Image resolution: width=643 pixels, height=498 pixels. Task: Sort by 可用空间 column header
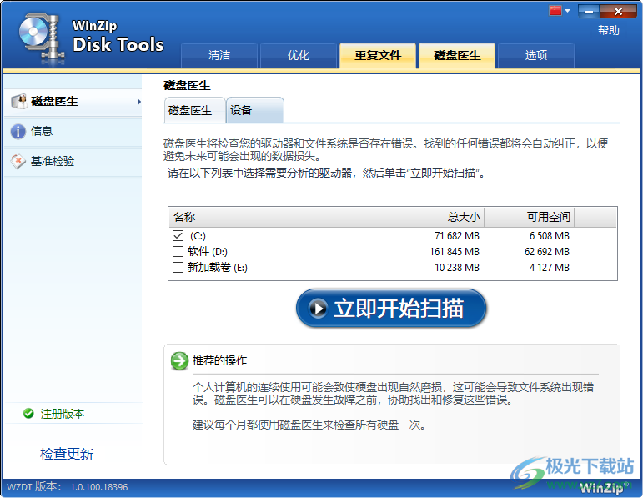pyautogui.click(x=530, y=217)
